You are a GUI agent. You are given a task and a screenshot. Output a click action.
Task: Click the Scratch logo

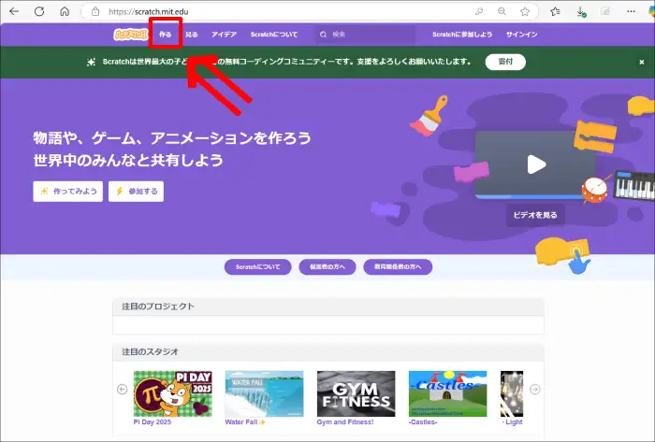[131, 35]
